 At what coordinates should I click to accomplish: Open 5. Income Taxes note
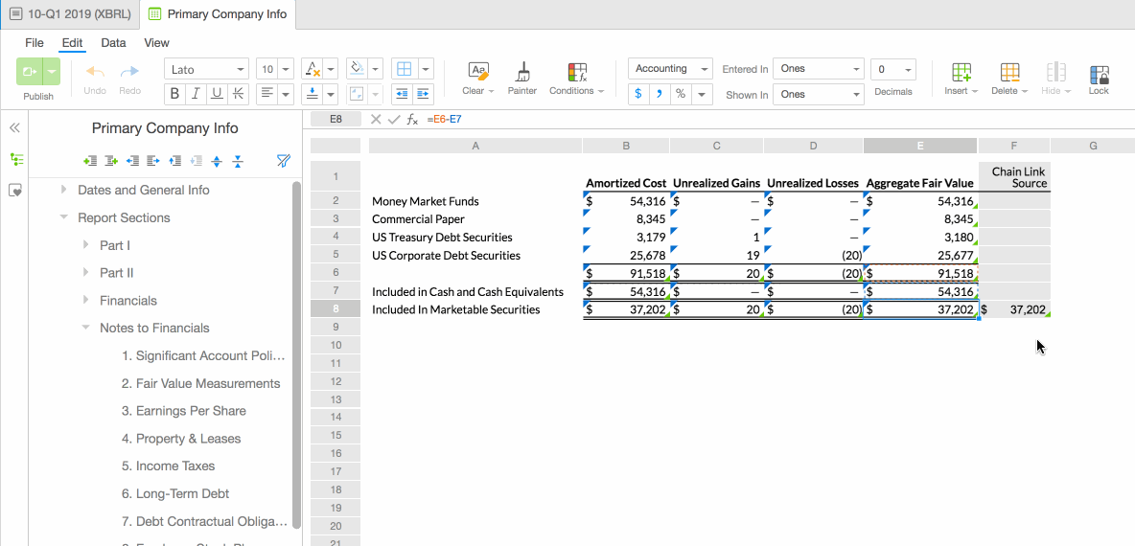coord(168,466)
